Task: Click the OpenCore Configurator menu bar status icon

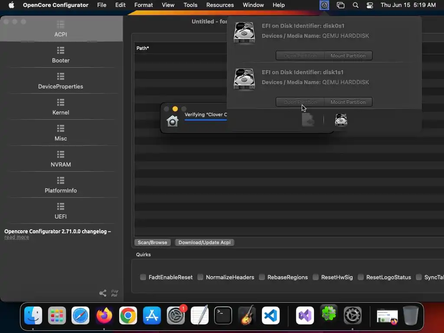Action: [324, 5]
